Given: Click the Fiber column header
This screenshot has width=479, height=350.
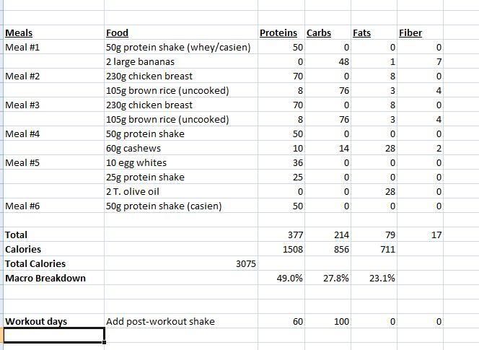Looking at the screenshot, I should tap(410, 32).
